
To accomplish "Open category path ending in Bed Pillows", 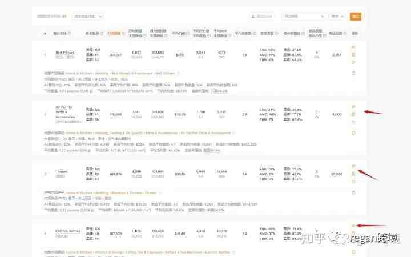I will click(x=120, y=73).
